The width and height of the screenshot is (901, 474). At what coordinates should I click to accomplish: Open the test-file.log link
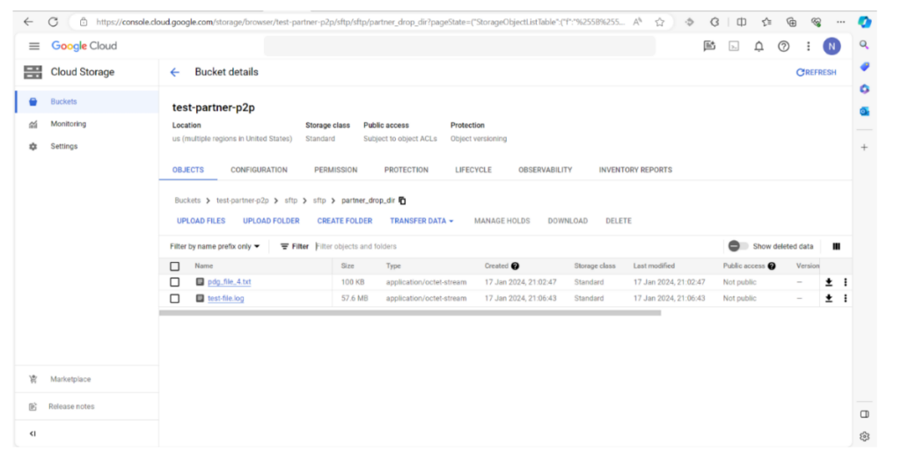pyautogui.click(x=225, y=298)
